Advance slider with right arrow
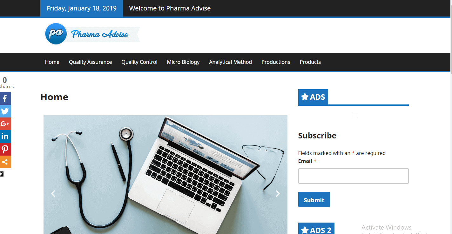Screen dimensions: 452x234 (278, 193)
